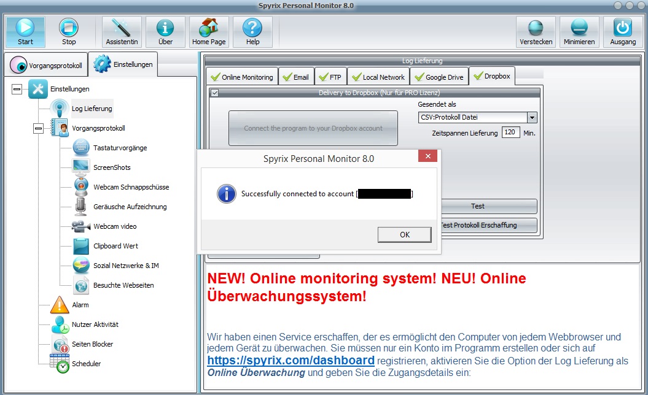Select the Tastaturvorgänge keyboard icon
Screen dimensions: 648x395
pos(81,148)
